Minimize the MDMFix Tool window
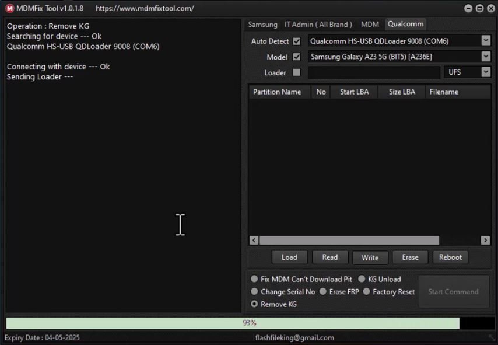498x345 pixels. [468, 8]
